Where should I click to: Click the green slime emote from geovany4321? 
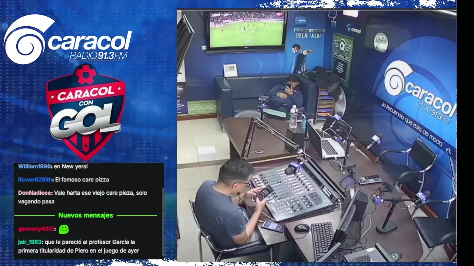pyautogui.click(x=64, y=229)
